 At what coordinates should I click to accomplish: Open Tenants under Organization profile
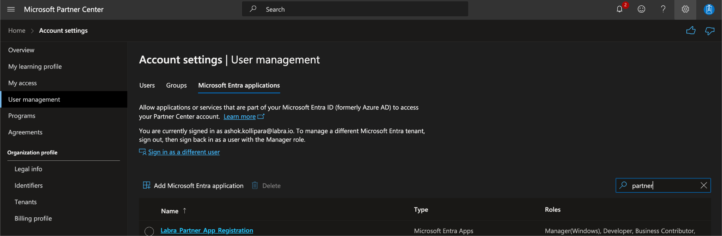coord(26,202)
